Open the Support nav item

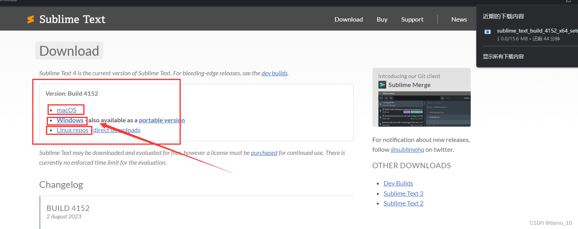(412, 19)
